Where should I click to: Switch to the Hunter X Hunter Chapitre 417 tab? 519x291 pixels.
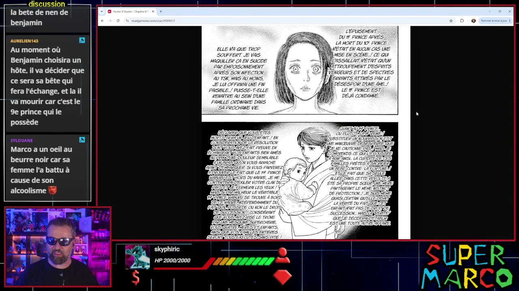pos(131,11)
